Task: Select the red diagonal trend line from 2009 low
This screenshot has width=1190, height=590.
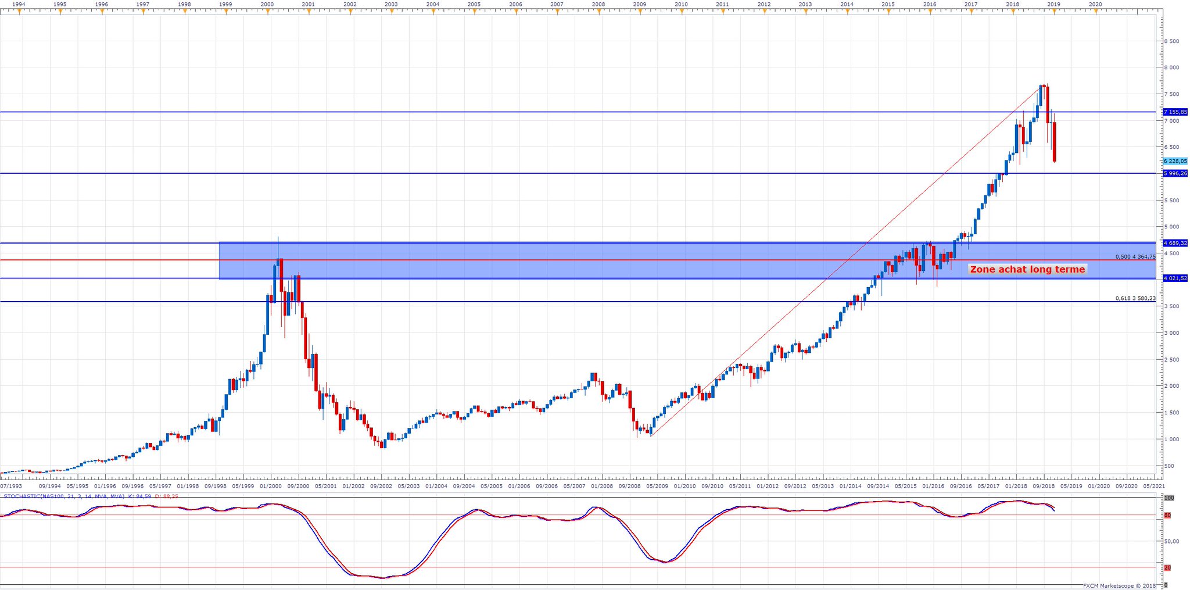Action: [x=845, y=260]
